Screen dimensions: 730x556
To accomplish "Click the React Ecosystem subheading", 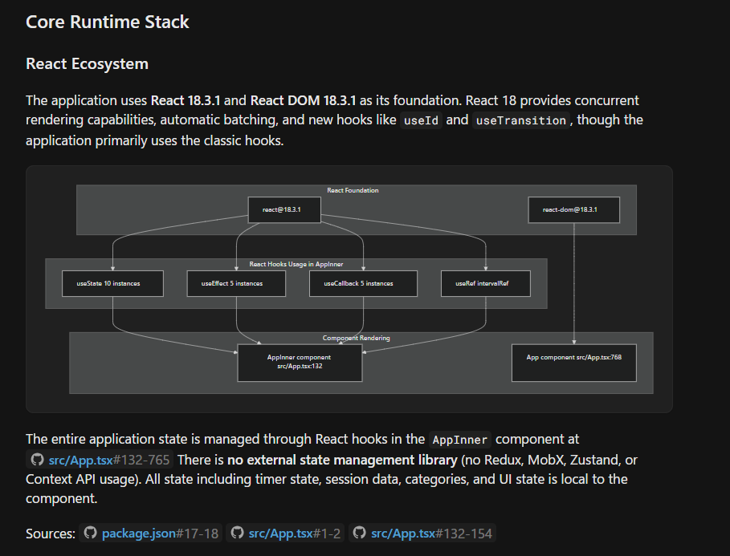I will [x=87, y=63].
